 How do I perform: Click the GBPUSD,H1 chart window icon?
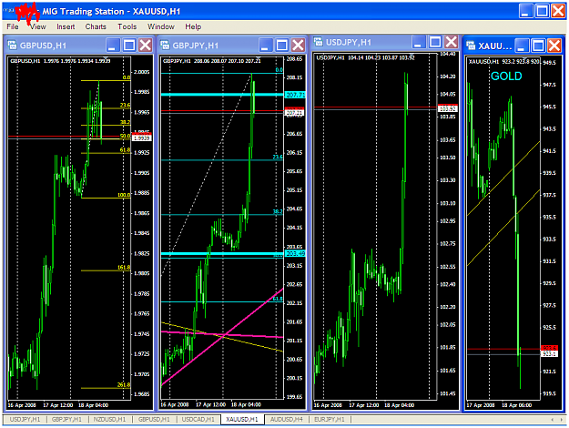tap(13, 45)
